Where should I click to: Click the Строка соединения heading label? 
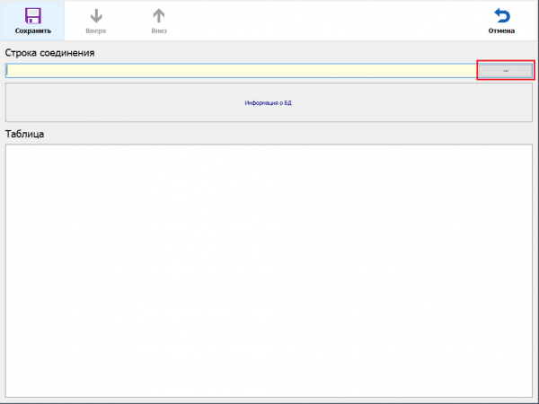(50, 53)
